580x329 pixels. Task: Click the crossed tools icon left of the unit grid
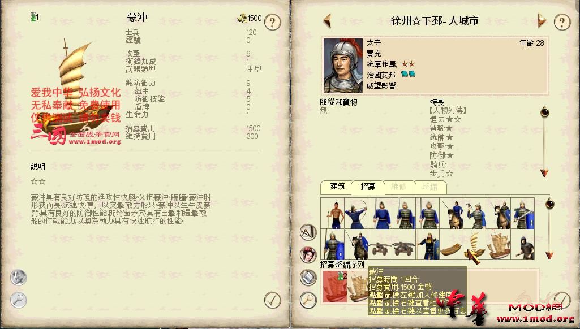[308, 232]
